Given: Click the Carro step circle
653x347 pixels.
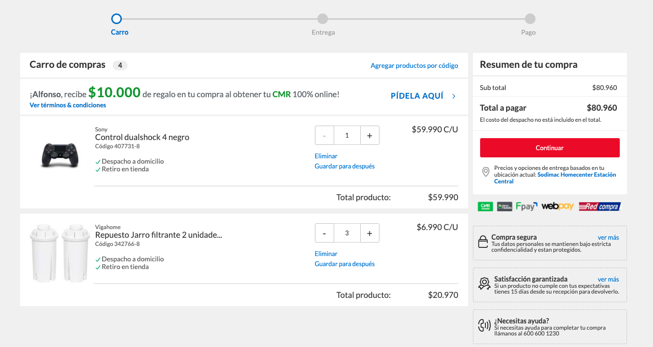Looking at the screenshot, I should point(116,19).
